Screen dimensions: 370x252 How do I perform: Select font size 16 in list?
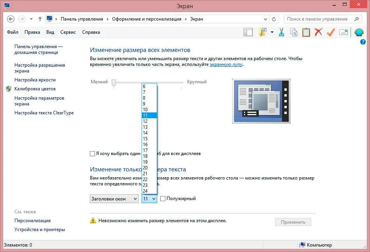[x=149, y=145]
